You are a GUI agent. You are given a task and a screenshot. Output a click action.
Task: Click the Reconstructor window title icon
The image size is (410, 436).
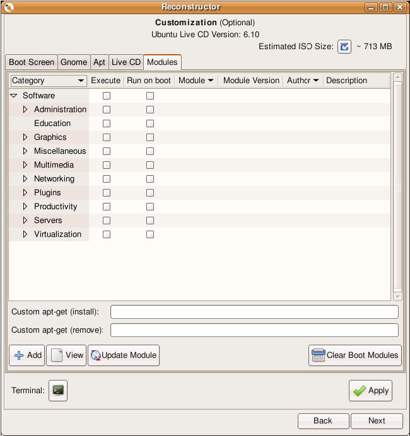9,7
